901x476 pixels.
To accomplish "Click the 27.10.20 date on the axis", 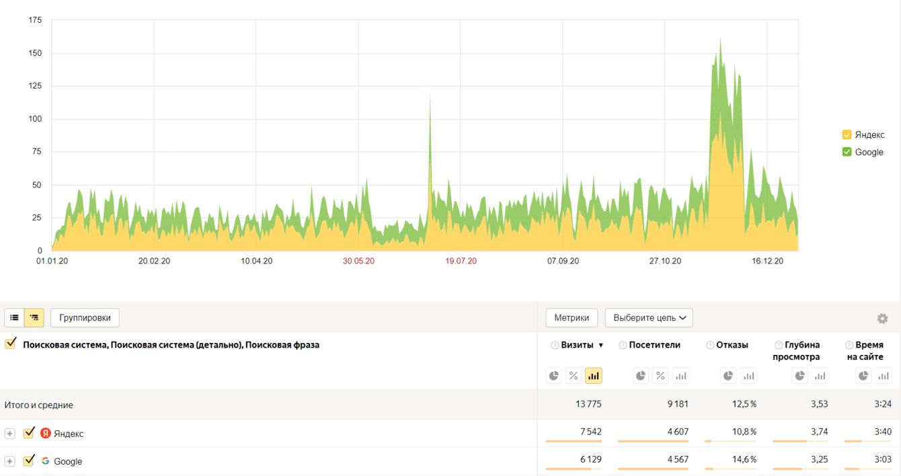I will [x=665, y=261].
